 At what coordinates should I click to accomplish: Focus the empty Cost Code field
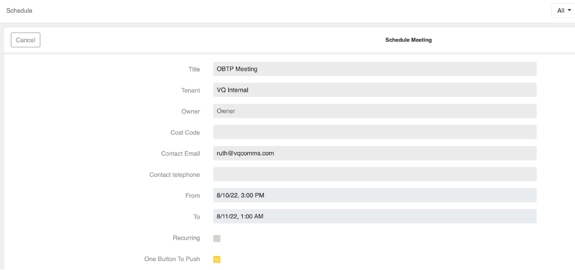[375, 132]
